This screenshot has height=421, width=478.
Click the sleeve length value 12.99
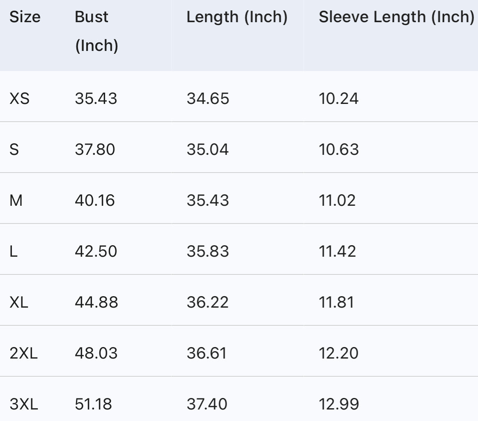pos(339,404)
